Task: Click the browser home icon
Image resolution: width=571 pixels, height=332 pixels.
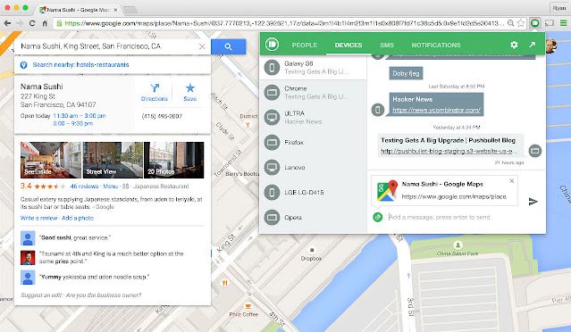Action: coord(45,23)
